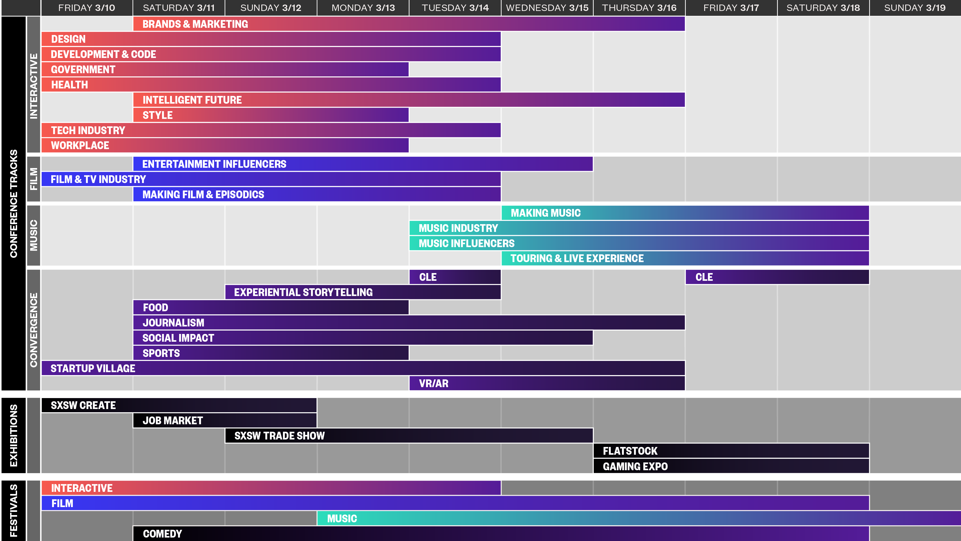Image resolution: width=961 pixels, height=541 pixels.
Task: Open the Making Music track bar
Action: [x=685, y=213]
